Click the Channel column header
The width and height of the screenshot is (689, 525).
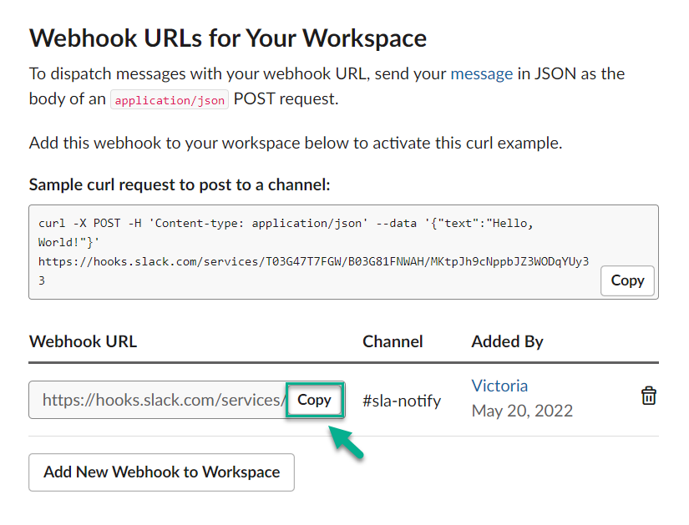[393, 341]
